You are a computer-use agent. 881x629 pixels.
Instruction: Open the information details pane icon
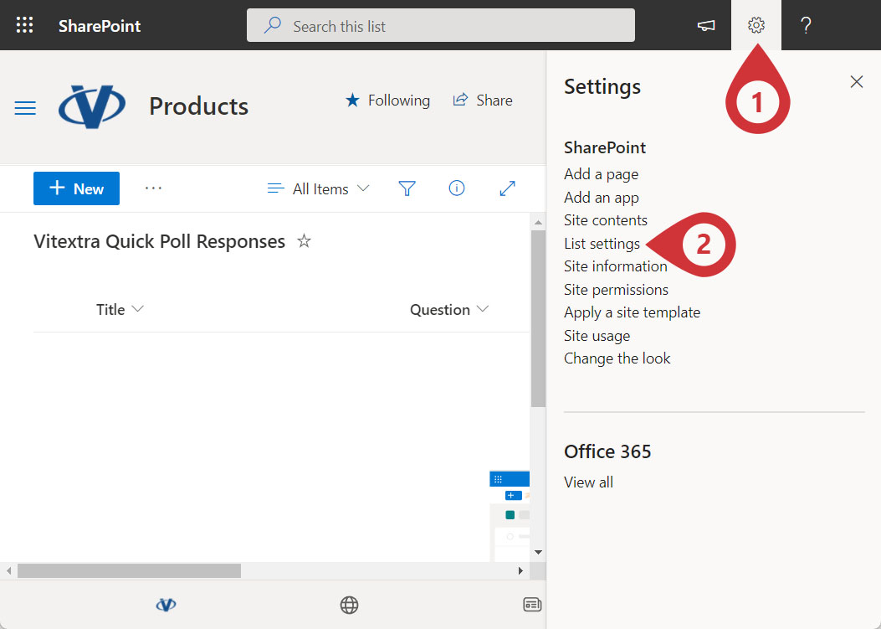[457, 188]
